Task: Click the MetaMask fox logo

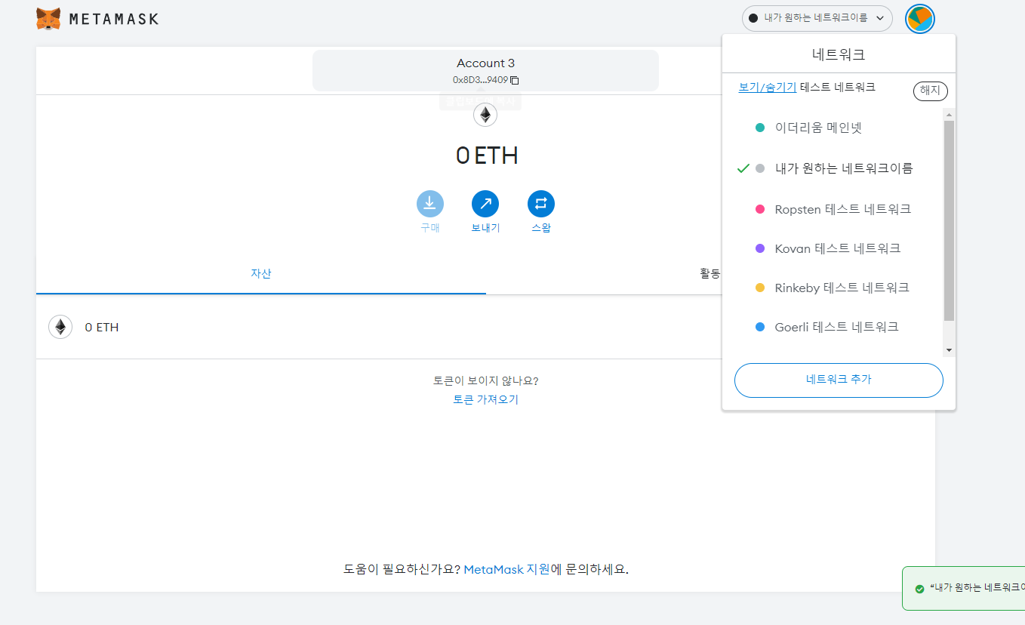Action: [48, 18]
